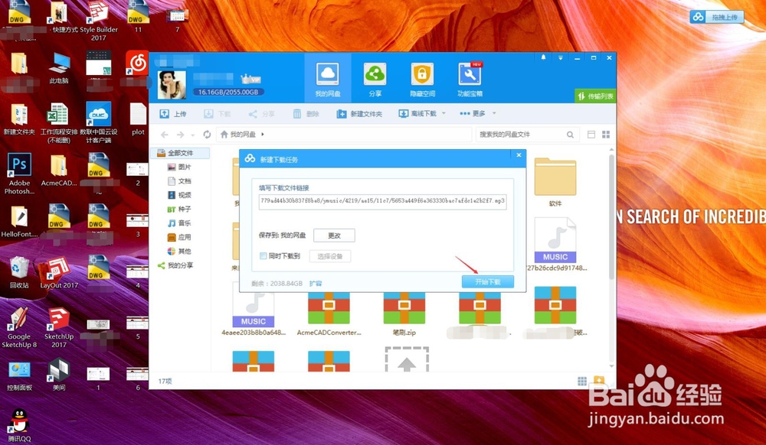Click the 删除 toolbar button
The height and width of the screenshot is (445, 766).
[306, 114]
